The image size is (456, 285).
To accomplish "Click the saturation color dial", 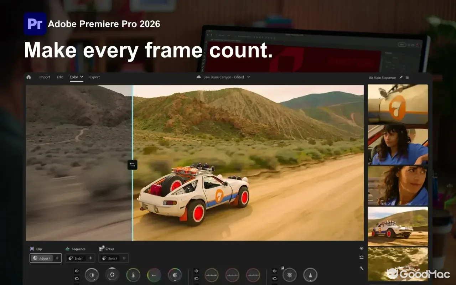I will pyautogui.click(x=175, y=275).
